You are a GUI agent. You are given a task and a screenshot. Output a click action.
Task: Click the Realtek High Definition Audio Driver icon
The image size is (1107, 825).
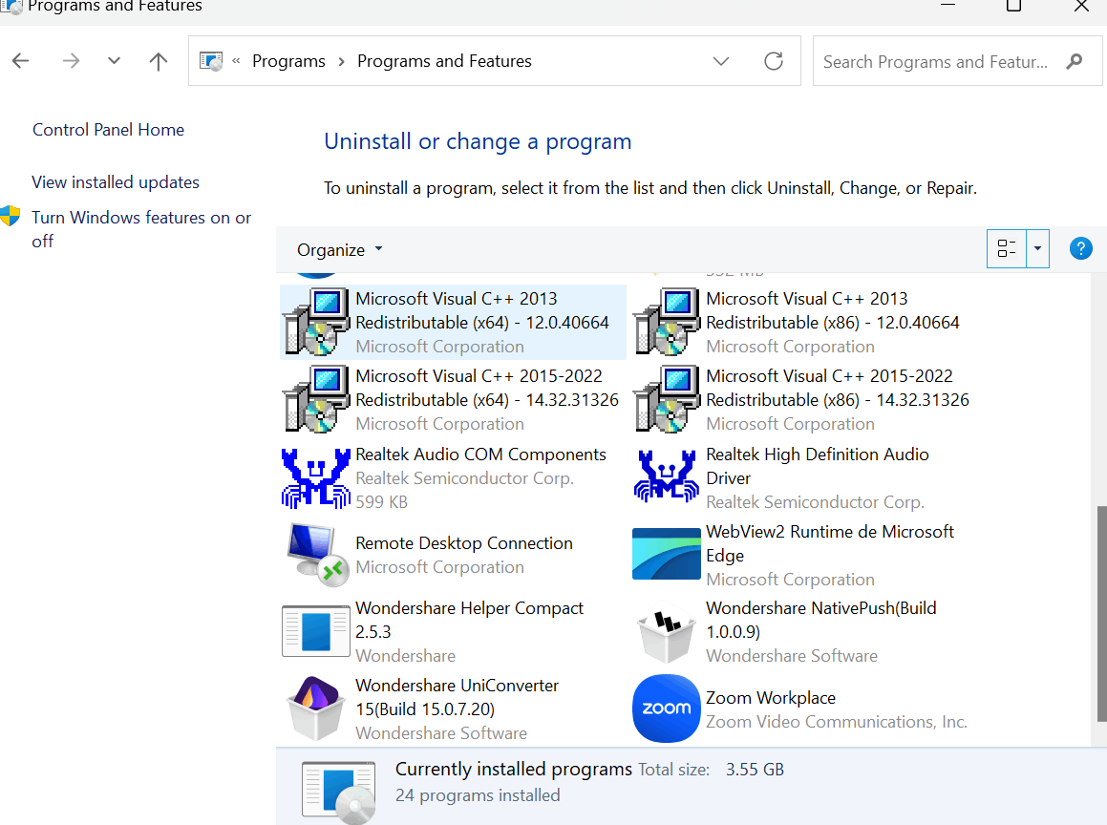[x=666, y=476]
